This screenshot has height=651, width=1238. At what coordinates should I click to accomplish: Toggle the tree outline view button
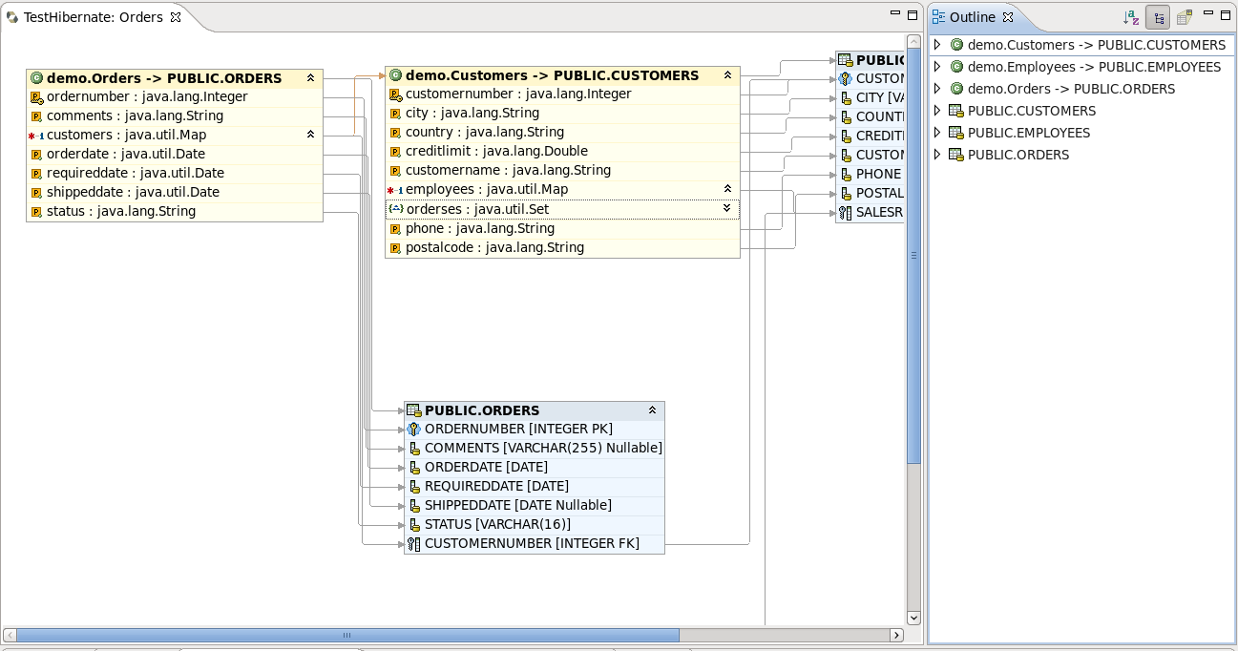pyautogui.click(x=1158, y=17)
